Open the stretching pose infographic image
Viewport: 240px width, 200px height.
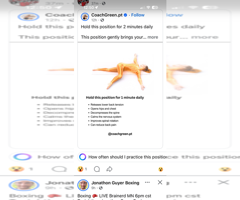[120, 95]
